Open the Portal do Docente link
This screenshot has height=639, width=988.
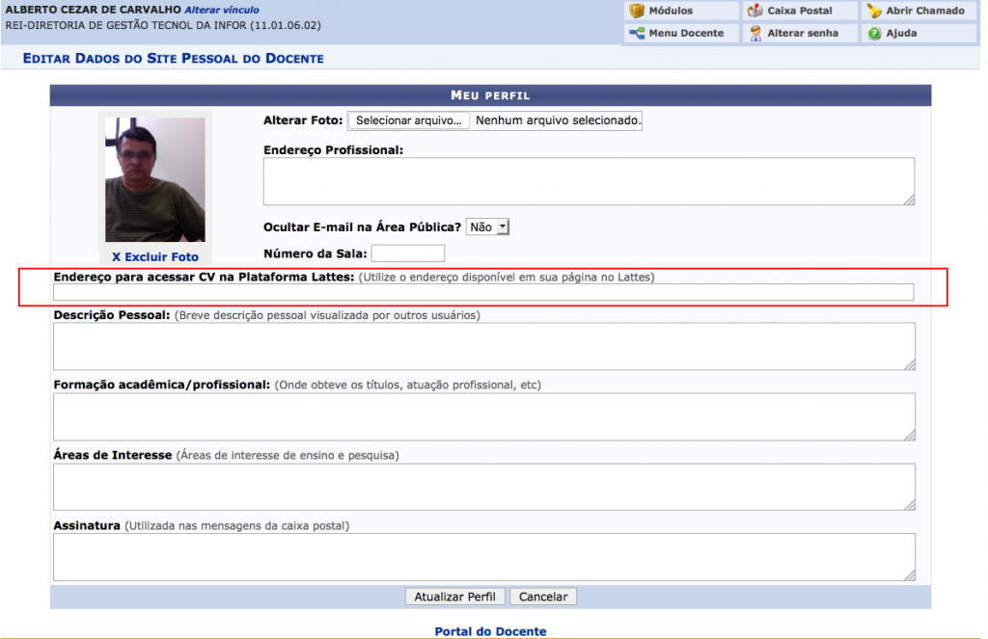point(490,631)
